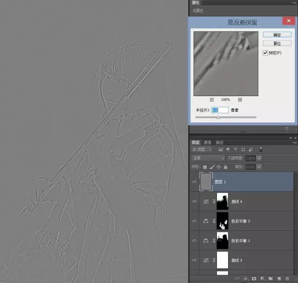The width and height of the screenshot is (298, 283).
Task: Click the 半径 radius slider handle
Action: [x=218, y=117]
